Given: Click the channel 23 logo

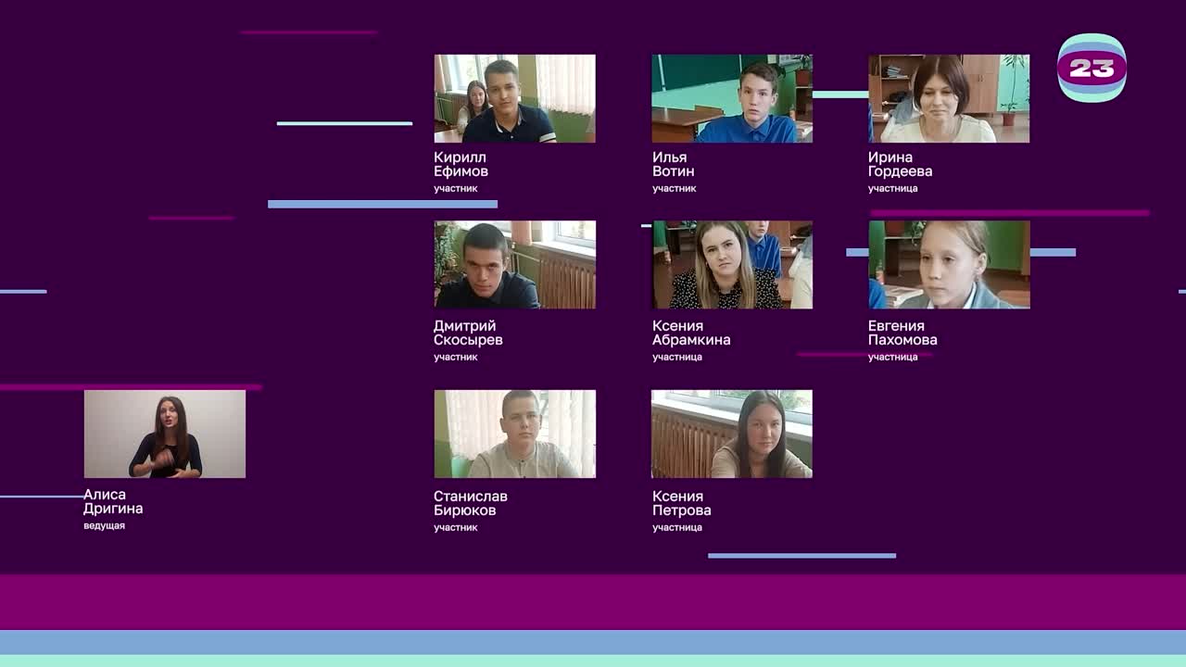Looking at the screenshot, I should pyautogui.click(x=1091, y=68).
